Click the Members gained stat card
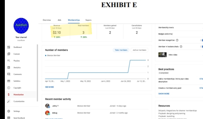The height and width of the screenshot is (119, 203). pyautogui.click(x=110, y=31)
